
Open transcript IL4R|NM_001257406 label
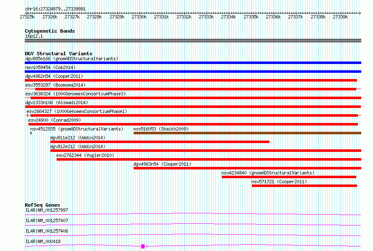coord(47,231)
